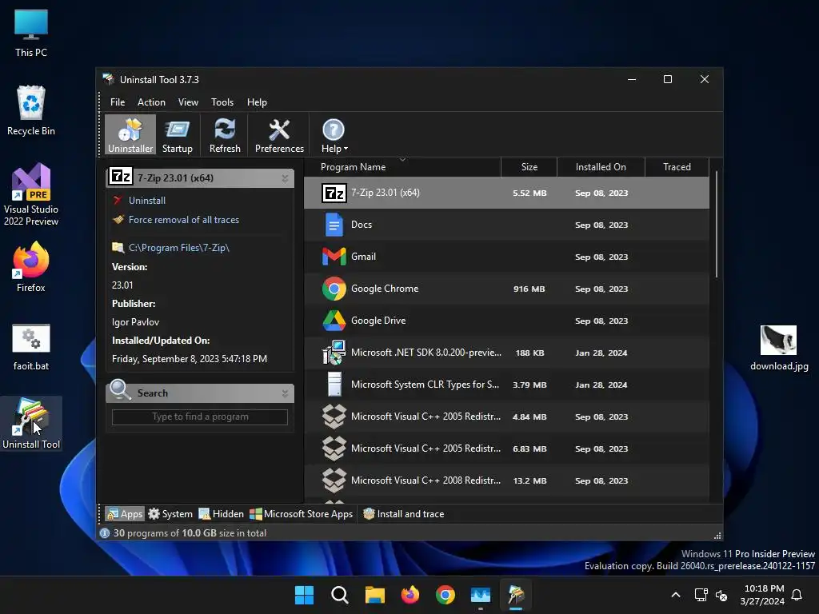819x614 pixels.
Task: Open the Action menu
Action: click(151, 102)
